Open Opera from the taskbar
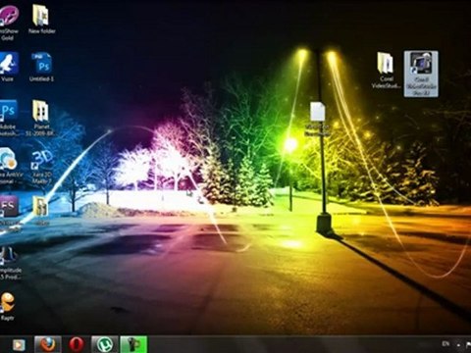Screen dimensions: 471x353 77,344
